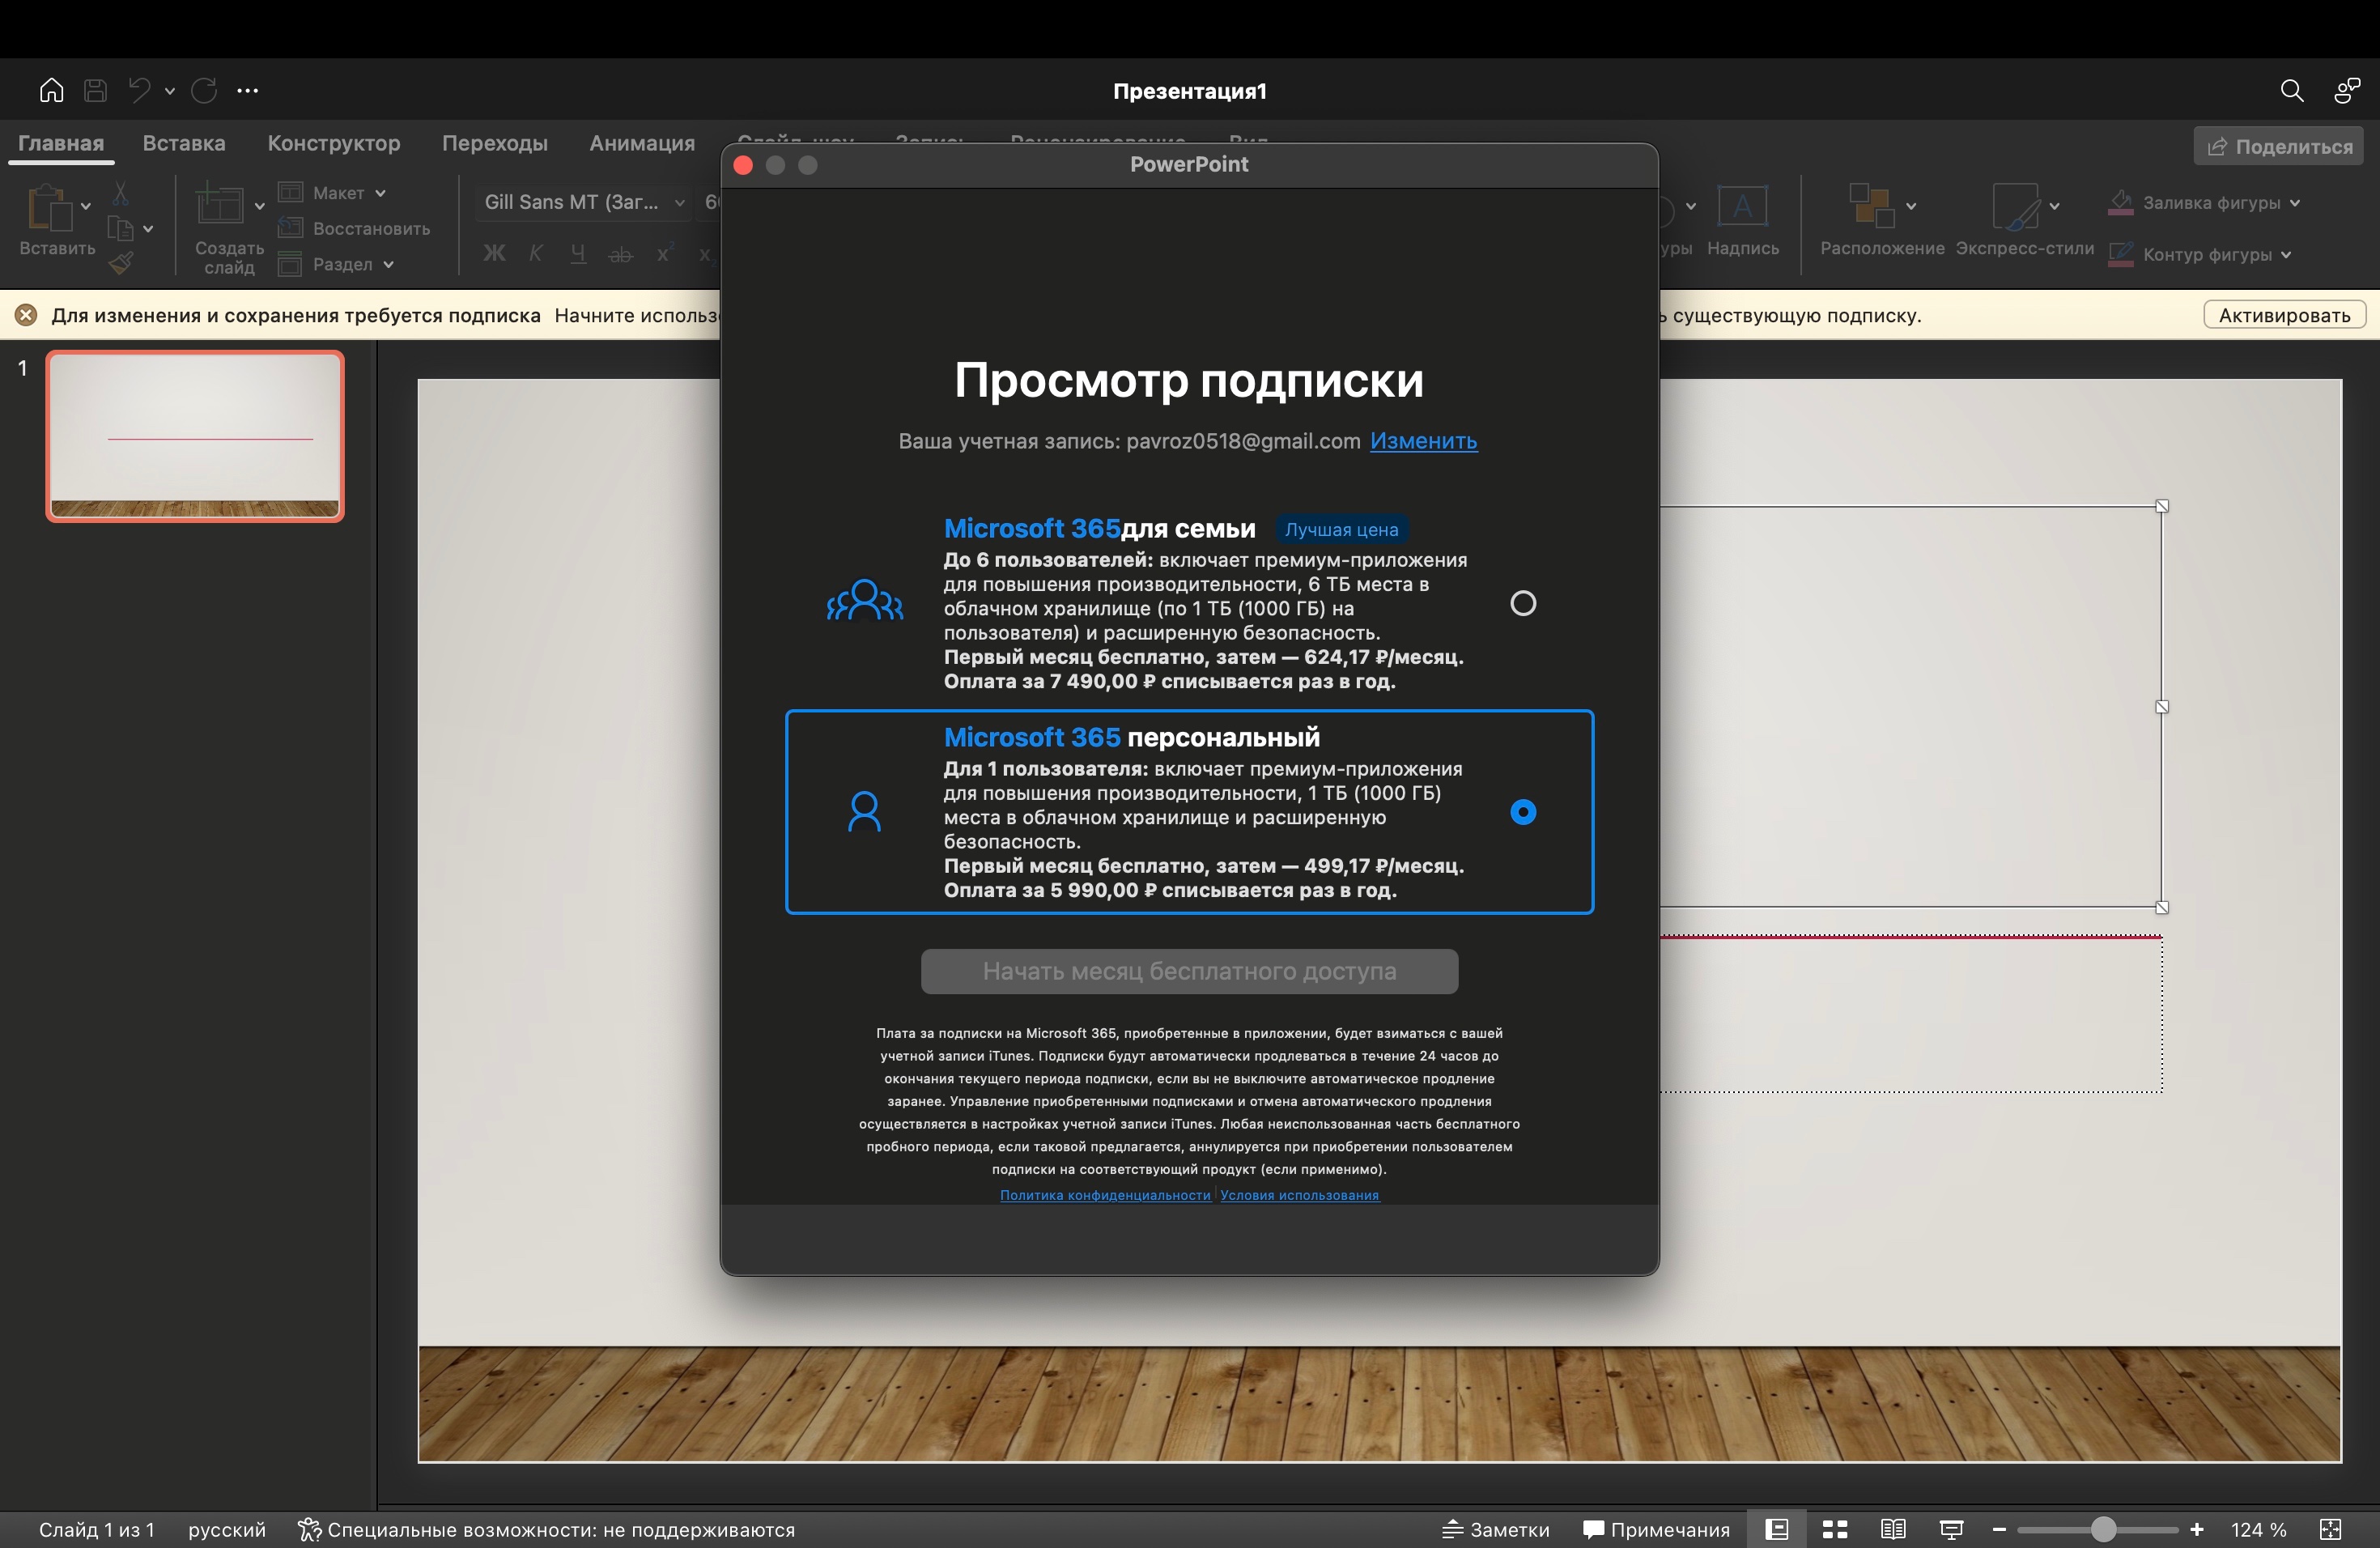
Task: Expand the Undo history dropdown arrow
Action: (x=170, y=91)
